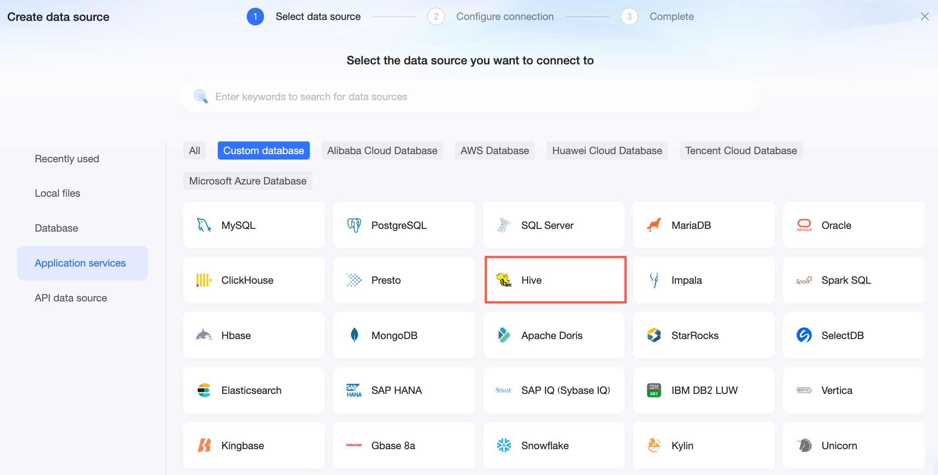Viewport: 938px width, 475px height.
Task: Select the SelectDB blue icon
Action: tap(804, 335)
